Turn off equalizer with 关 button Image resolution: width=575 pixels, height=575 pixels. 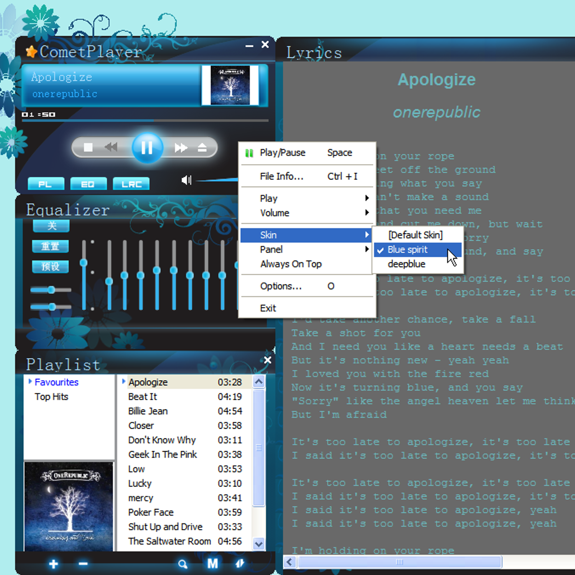(51, 226)
